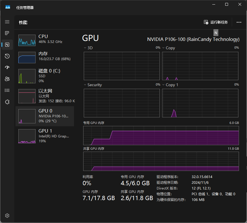Open Task Manager settings via bottom gear

pyautogui.click(x=7, y=215)
